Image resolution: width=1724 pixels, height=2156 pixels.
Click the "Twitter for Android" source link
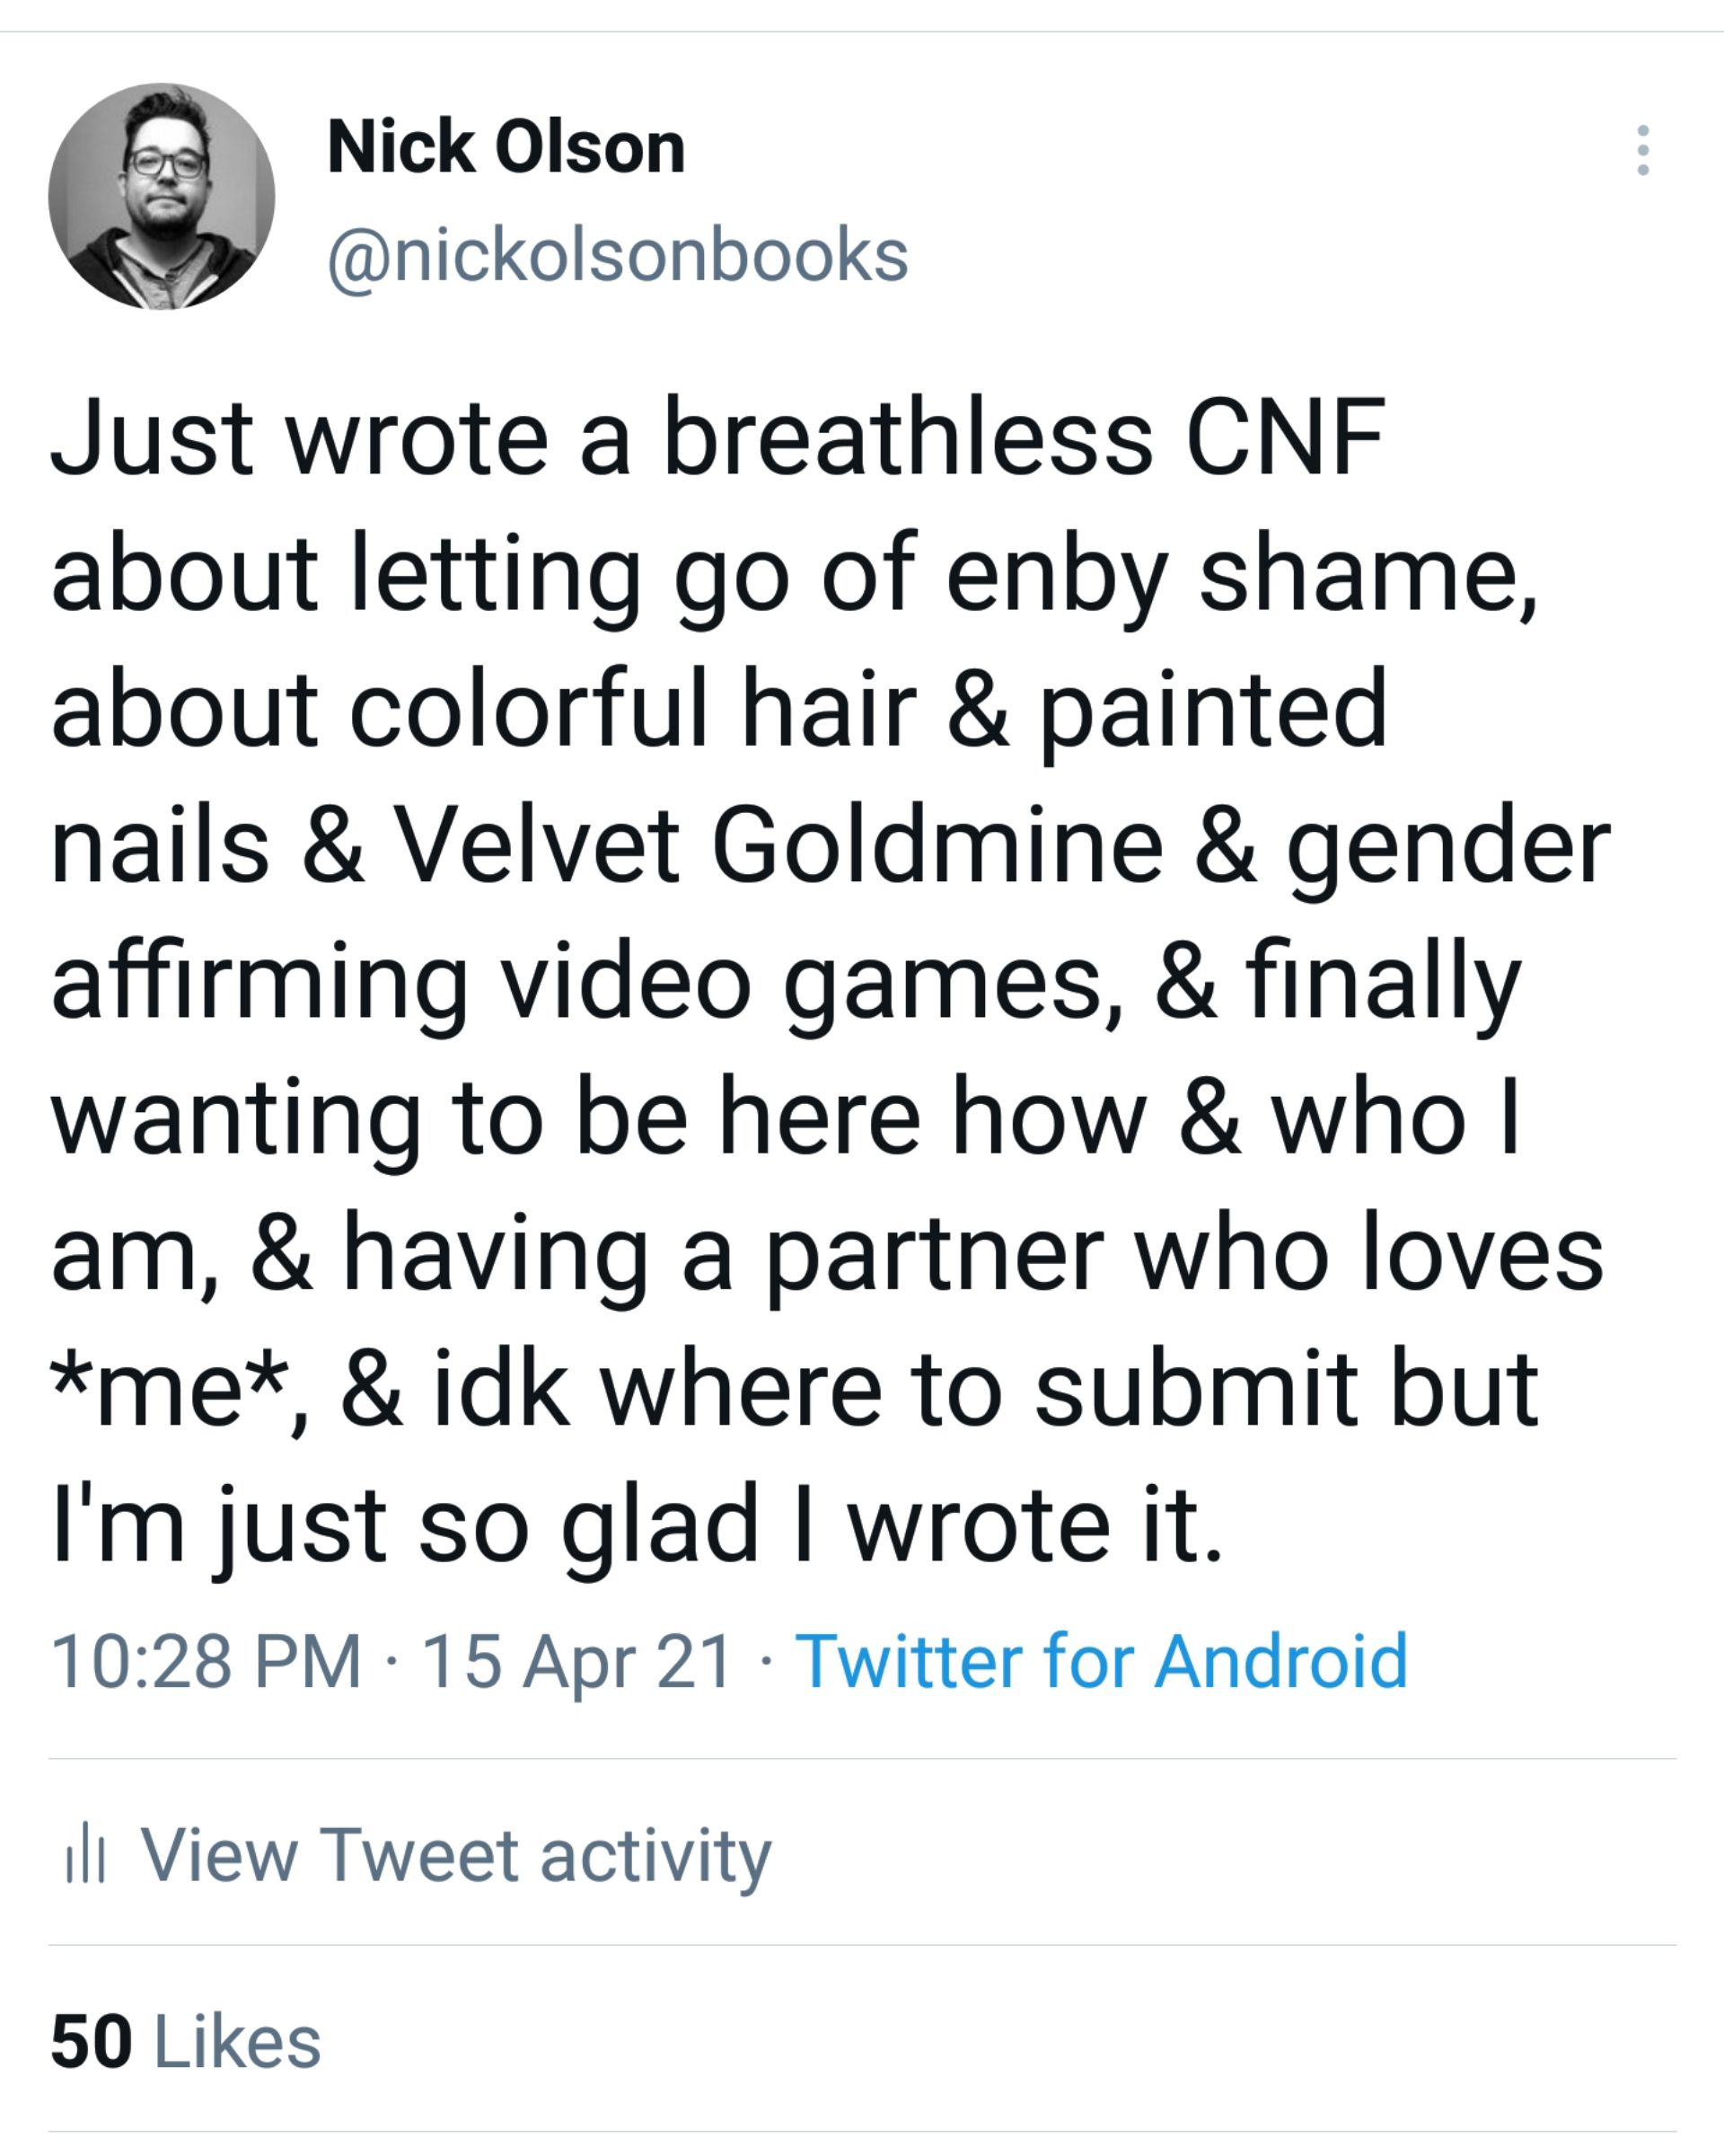[x=1100, y=1661]
